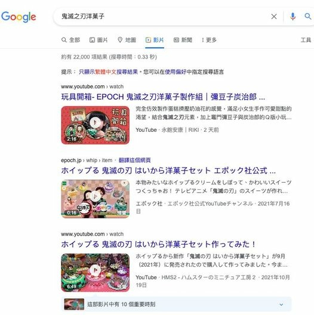
Task: Clear the search box with X icon
Action: pos(274,17)
